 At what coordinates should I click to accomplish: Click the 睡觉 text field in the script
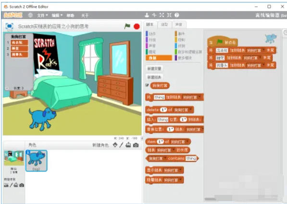pos(220,58)
